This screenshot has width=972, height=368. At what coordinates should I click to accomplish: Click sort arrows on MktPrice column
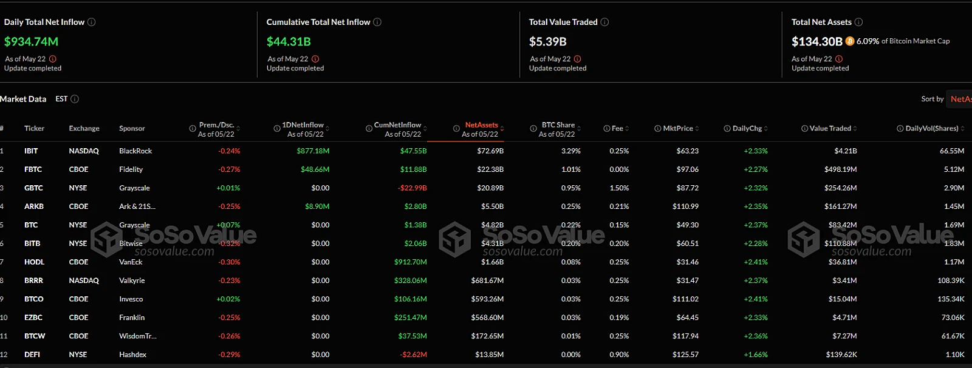pos(697,129)
